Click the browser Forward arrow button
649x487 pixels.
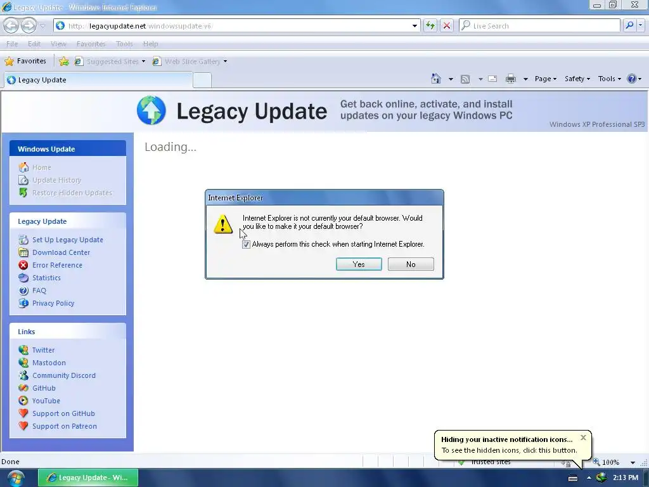pos(29,25)
